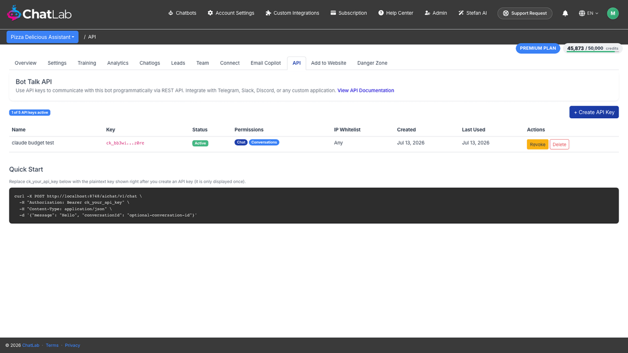
Task: Open the Help Center
Action: click(x=396, y=13)
